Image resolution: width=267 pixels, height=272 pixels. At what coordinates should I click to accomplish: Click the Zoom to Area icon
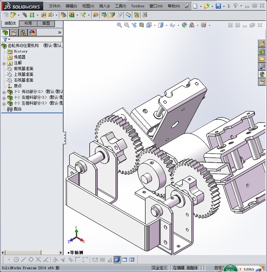(127, 25)
